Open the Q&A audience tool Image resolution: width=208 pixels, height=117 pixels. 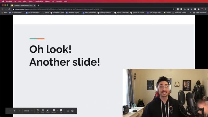point(38,111)
